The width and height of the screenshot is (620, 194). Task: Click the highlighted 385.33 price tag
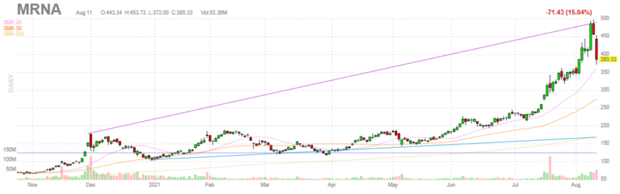(x=609, y=59)
